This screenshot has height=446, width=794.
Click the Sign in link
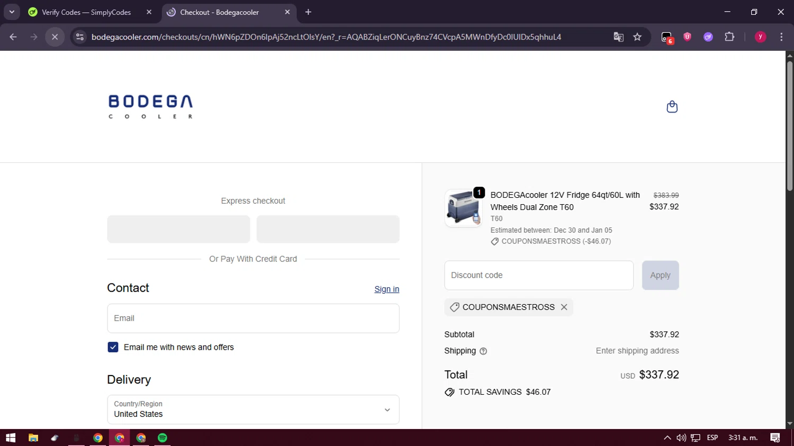point(386,289)
